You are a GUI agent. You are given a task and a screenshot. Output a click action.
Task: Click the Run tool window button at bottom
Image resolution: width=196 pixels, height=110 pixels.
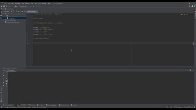click(x=17, y=105)
